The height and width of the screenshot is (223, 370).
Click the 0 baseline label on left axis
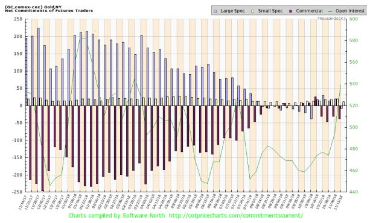pyautogui.click(x=21, y=106)
